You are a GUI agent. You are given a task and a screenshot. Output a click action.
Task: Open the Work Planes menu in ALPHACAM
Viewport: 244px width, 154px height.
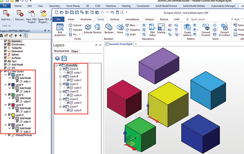(73, 6)
